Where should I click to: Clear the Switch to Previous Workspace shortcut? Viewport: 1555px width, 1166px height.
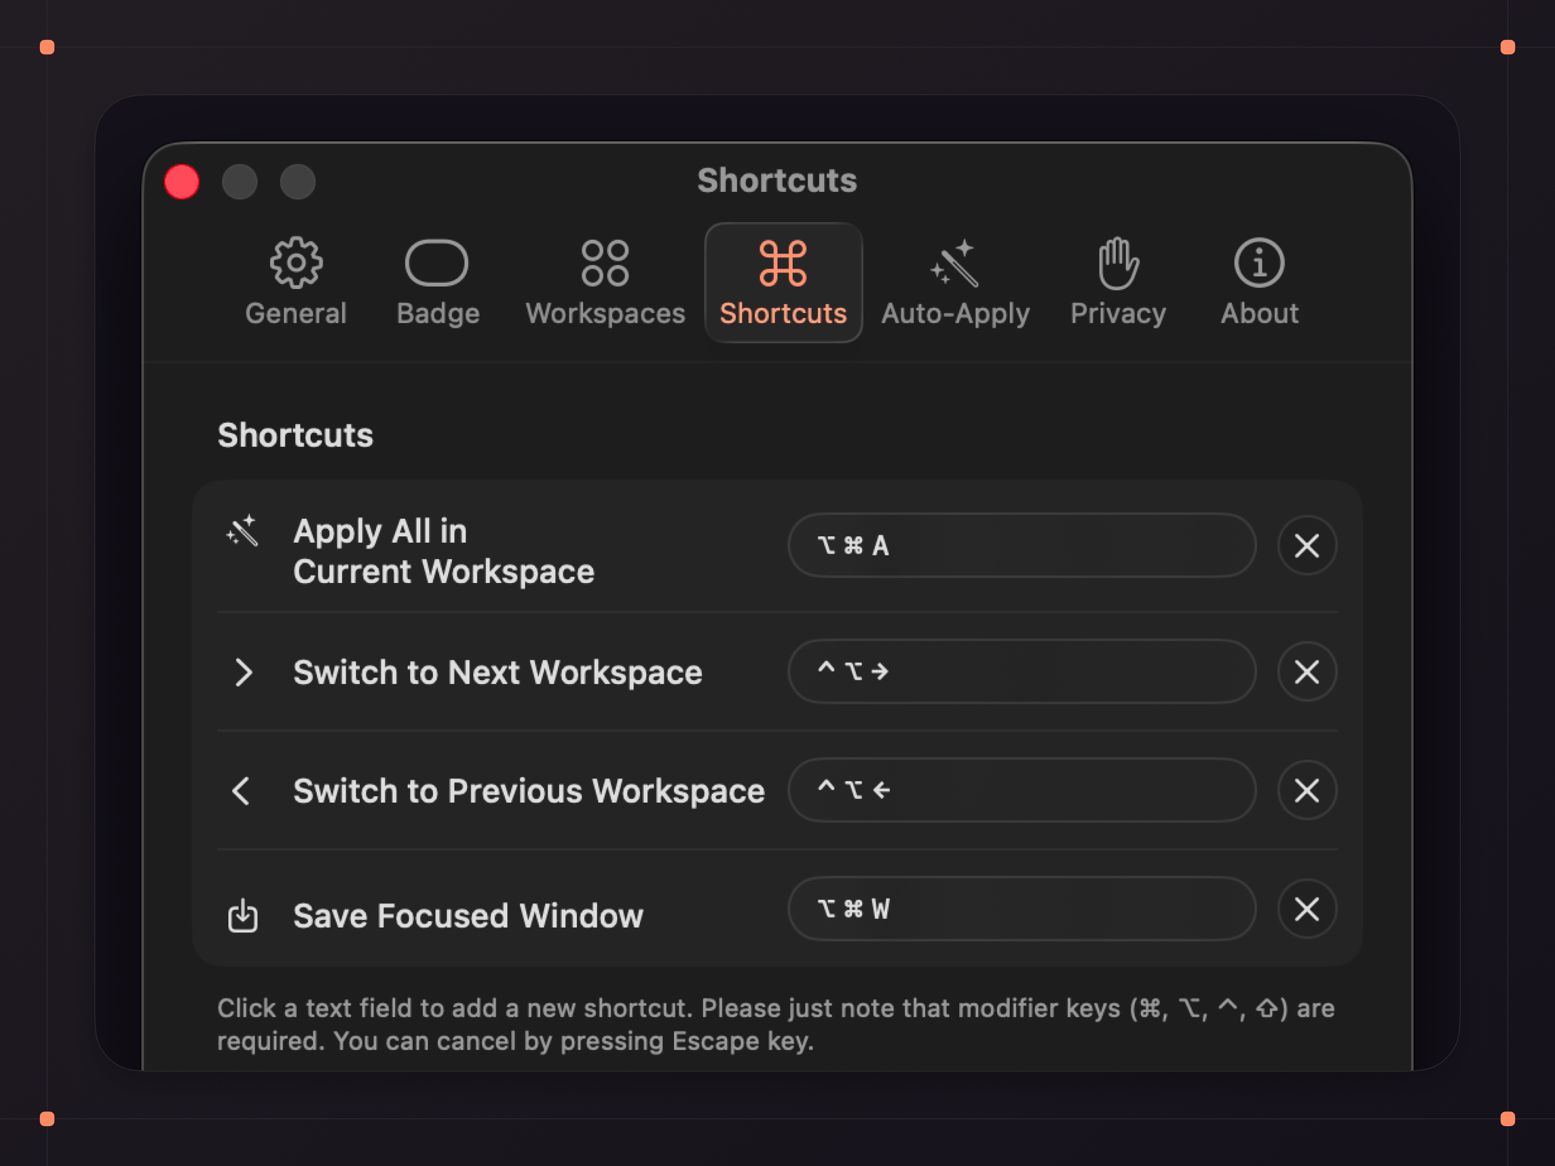[x=1307, y=790]
